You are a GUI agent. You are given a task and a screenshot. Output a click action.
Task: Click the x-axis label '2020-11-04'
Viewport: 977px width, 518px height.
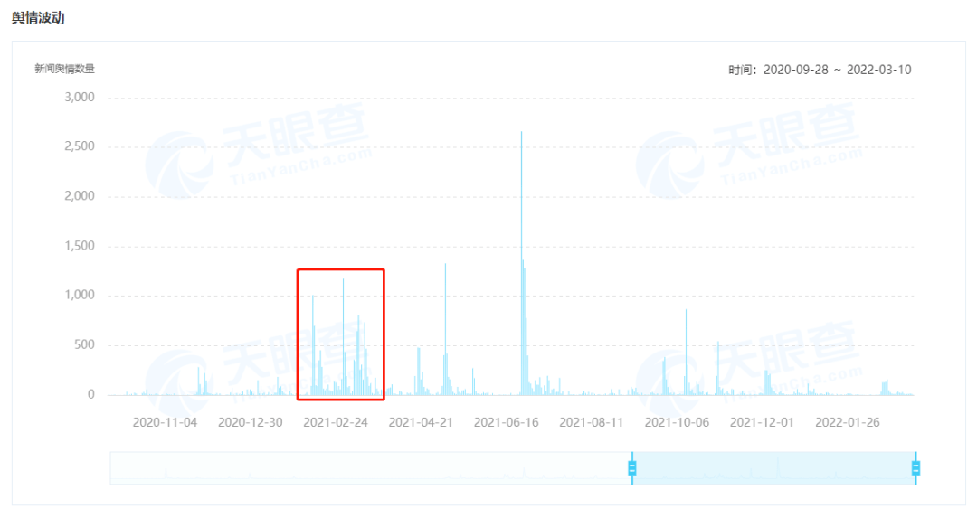(x=165, y=422)
